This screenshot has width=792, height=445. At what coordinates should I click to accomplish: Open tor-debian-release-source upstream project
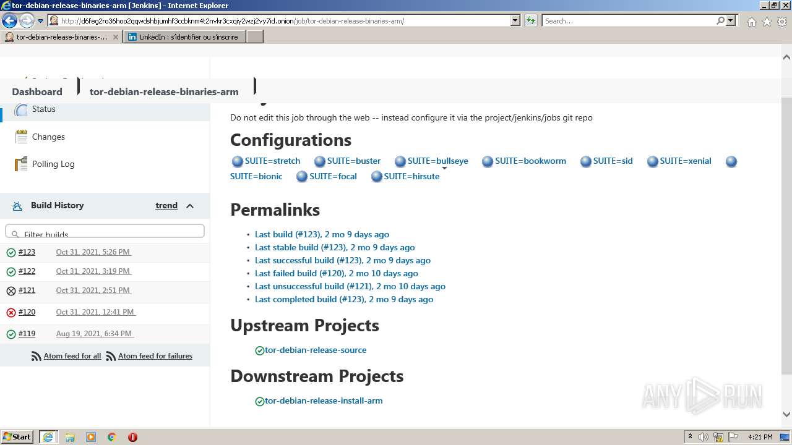(x=316, y=350)
